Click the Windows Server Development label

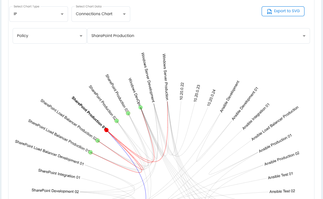pyautogui.click(x=148, y=77)
